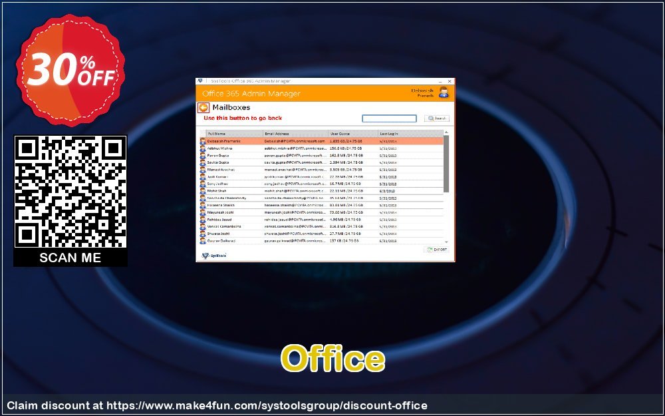Click the scrollbar up arrow of the mailbox list
Image resolution: width=665 pixels, height=416 pixels.
[446, 133]
